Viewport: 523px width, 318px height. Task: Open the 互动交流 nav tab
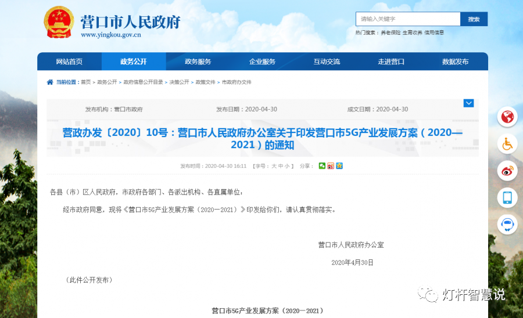[x=327, y=62]
